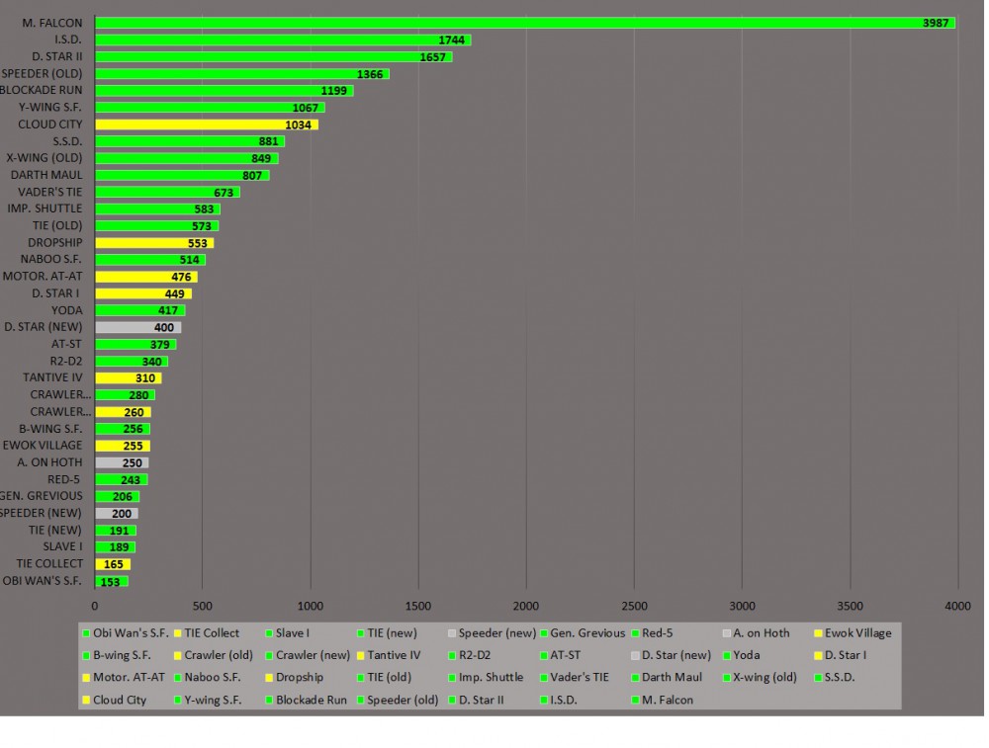989x748 pixels.
Task: Click the 'MOTOR. AT-AT' axis label
Action: point(43,276)
